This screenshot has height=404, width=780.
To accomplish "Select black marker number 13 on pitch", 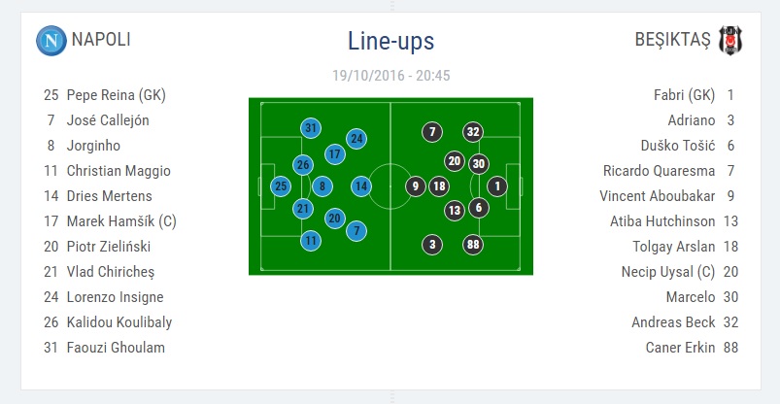I will (455, 211).
